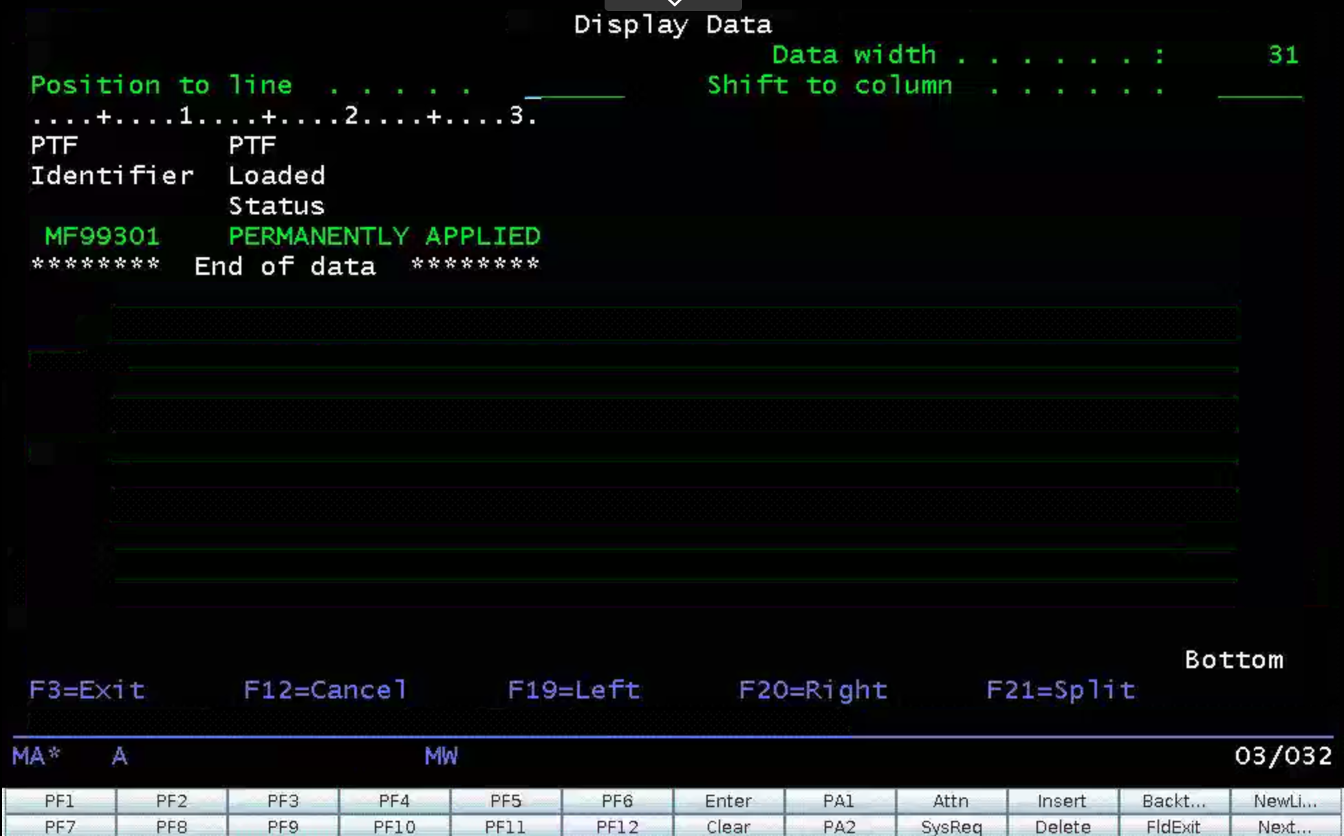Screen dimensions: 1344x836
Task: Click the PF8 key button
Action: click(171, 826)
